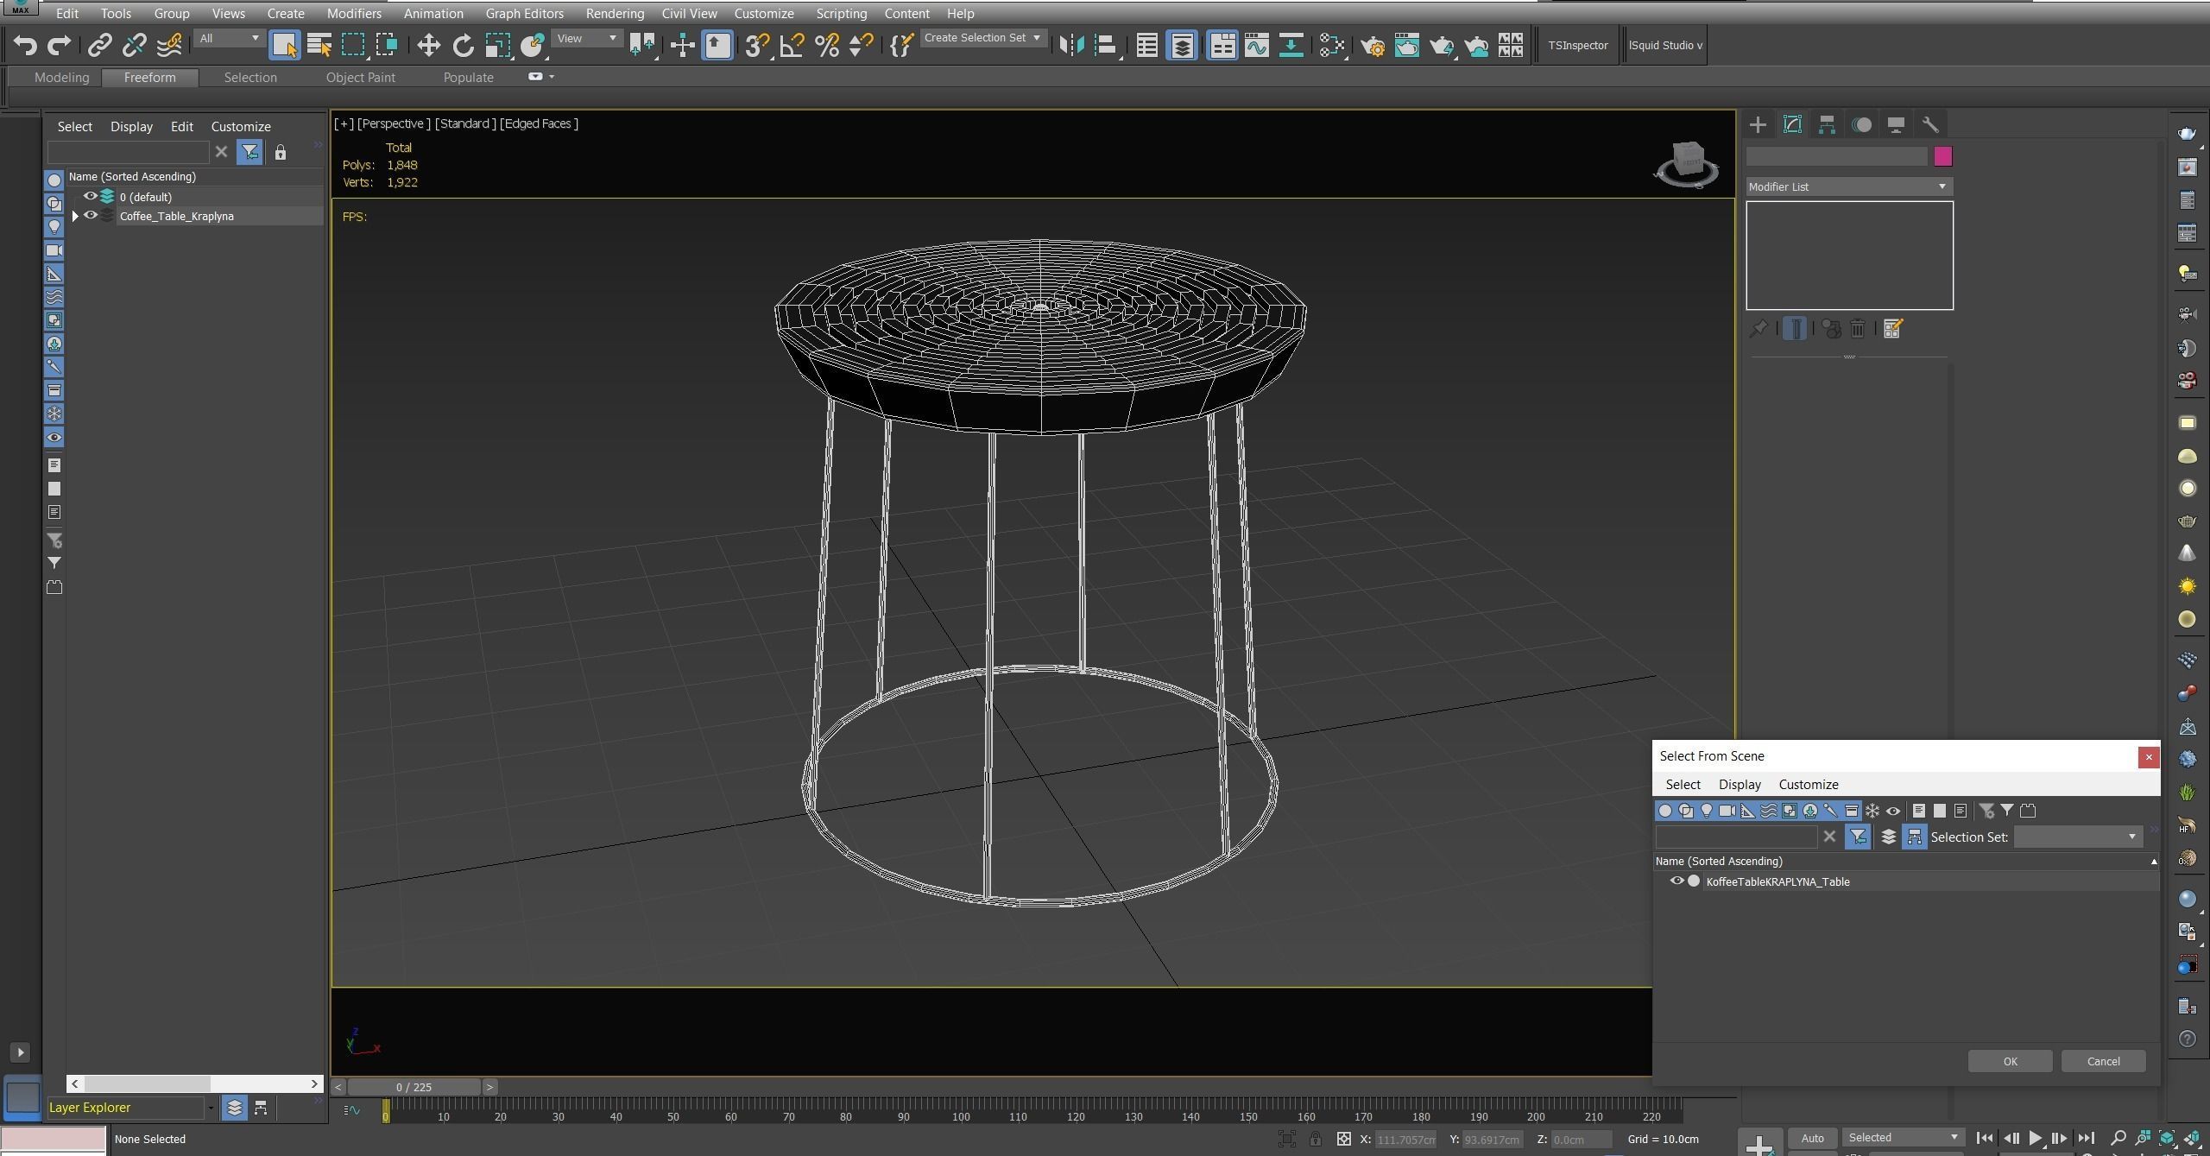This screenshot has width=2210, height=1156.
Task: Click Cancel in Select From Scene
Action: 2103,1061
